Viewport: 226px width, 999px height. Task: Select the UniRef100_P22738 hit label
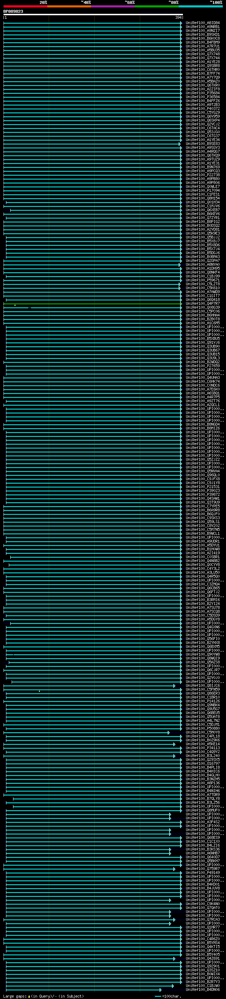tap(203, 175)
